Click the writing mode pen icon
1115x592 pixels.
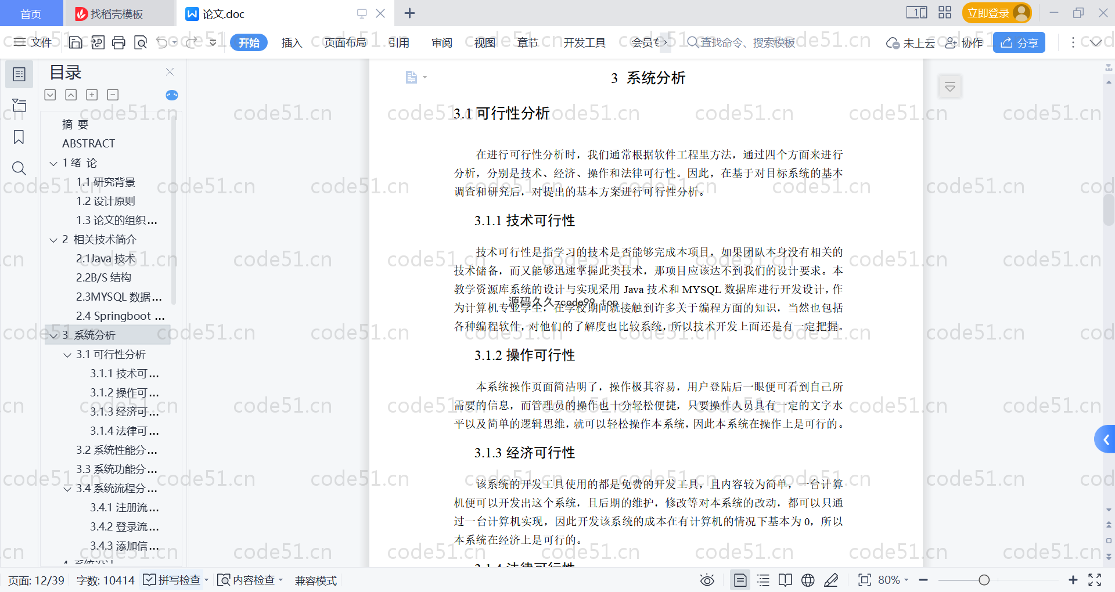(831, 580)
